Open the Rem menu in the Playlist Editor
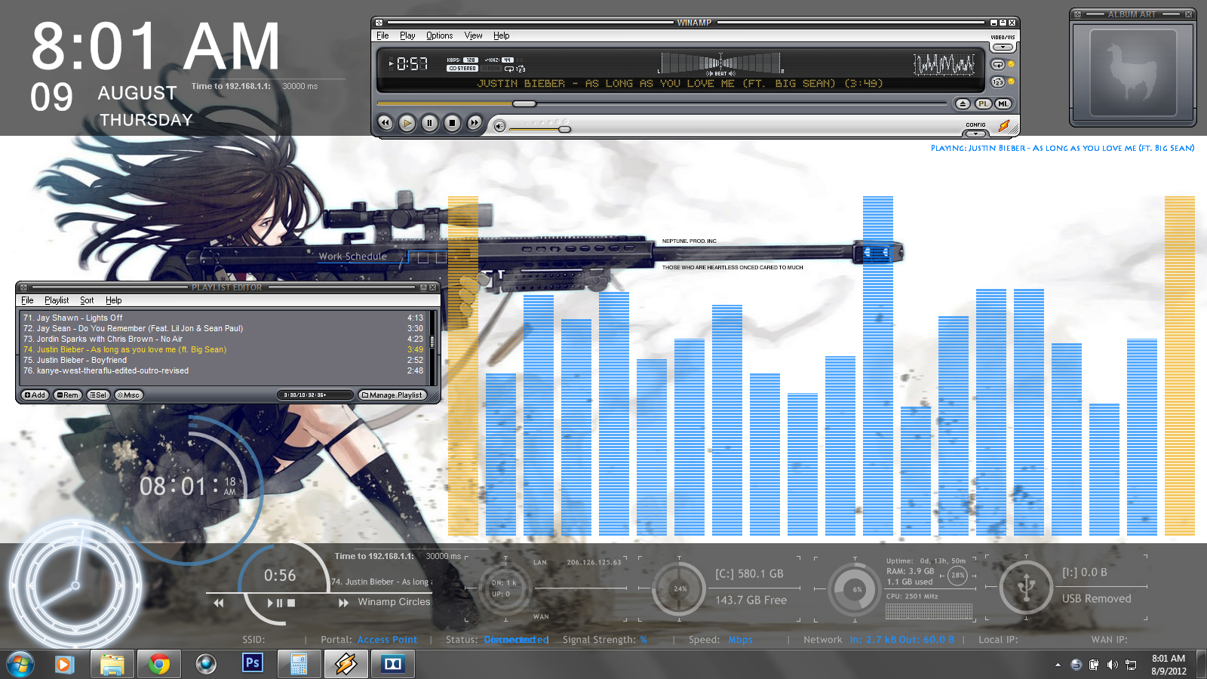Screen dimensions: 1207x679 (67, 395)
